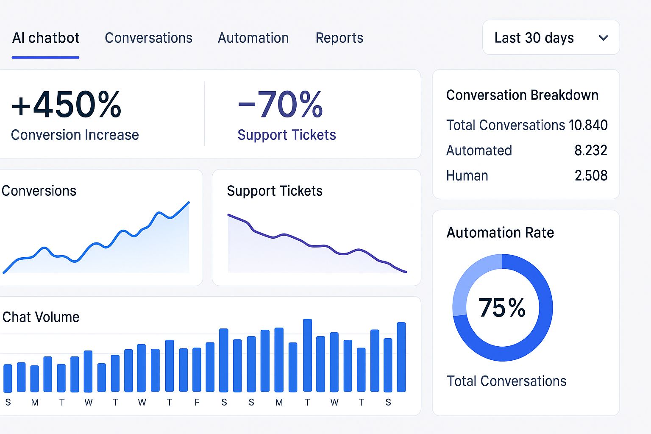Go to the Automation tab
Image resolution: width=651 pixels, height=434 pixels.
pyautogui.click(x=253, y=38)
